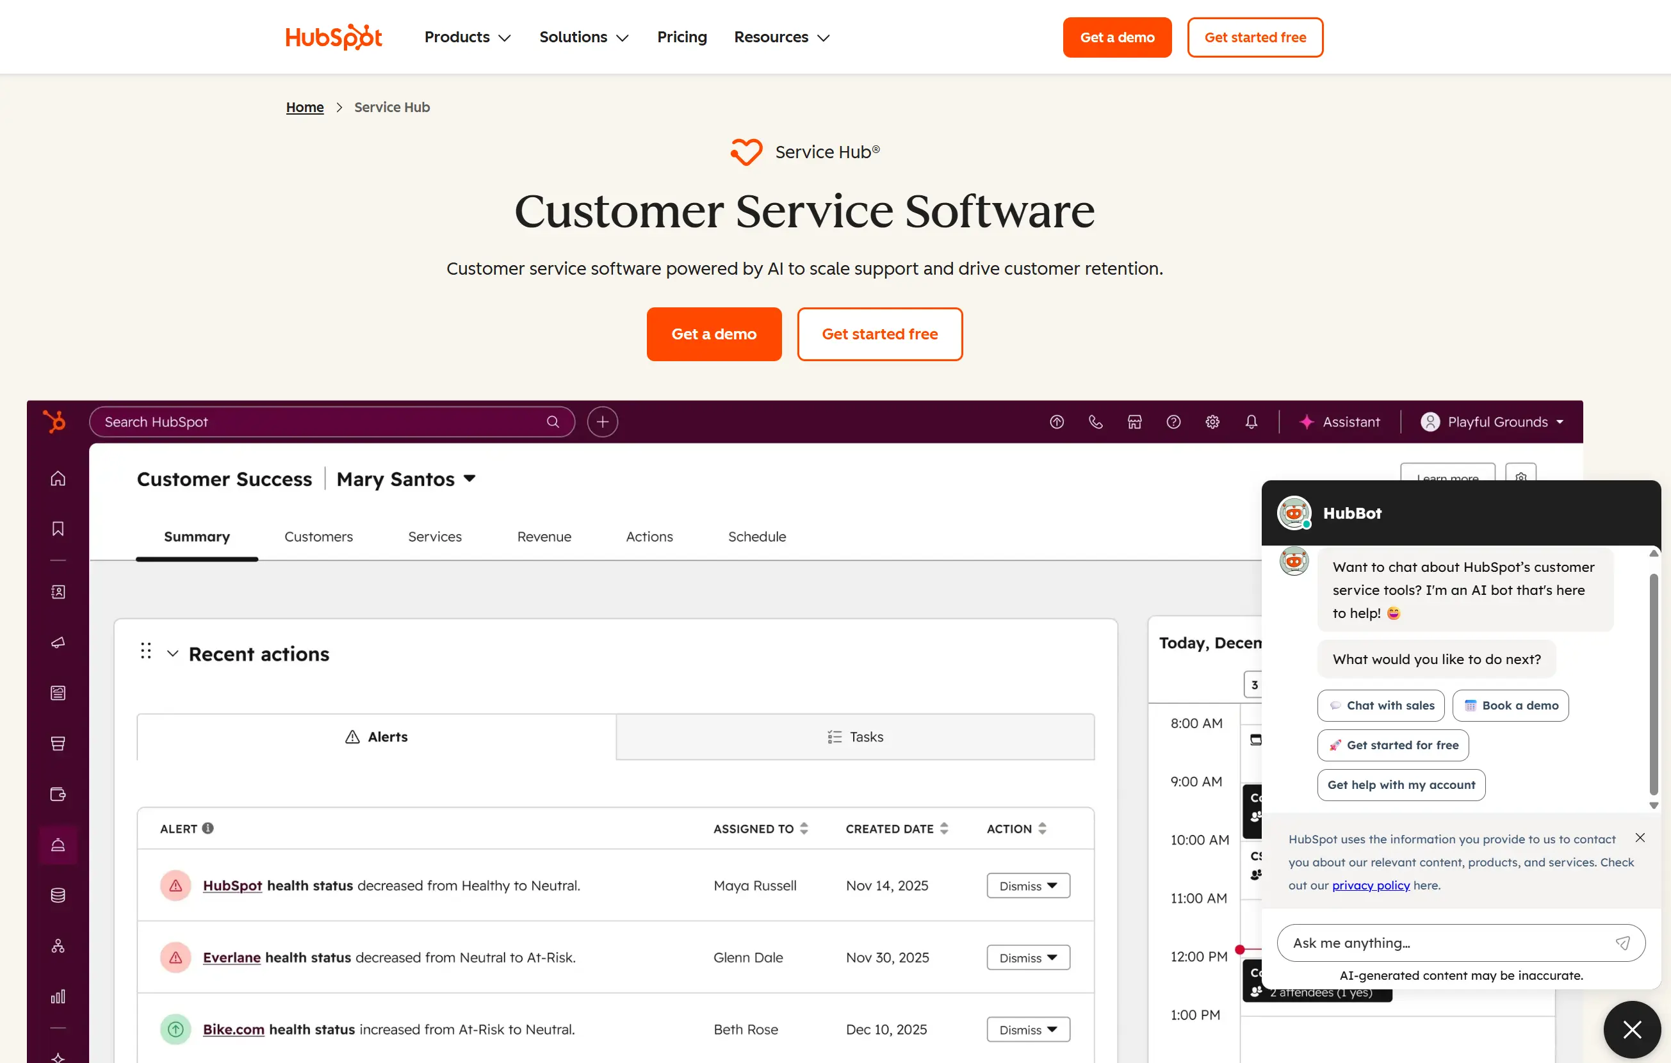Click the home icon in left sidebar
1671x1063 pixels.
pyautogui.click(x=58, y=479)
